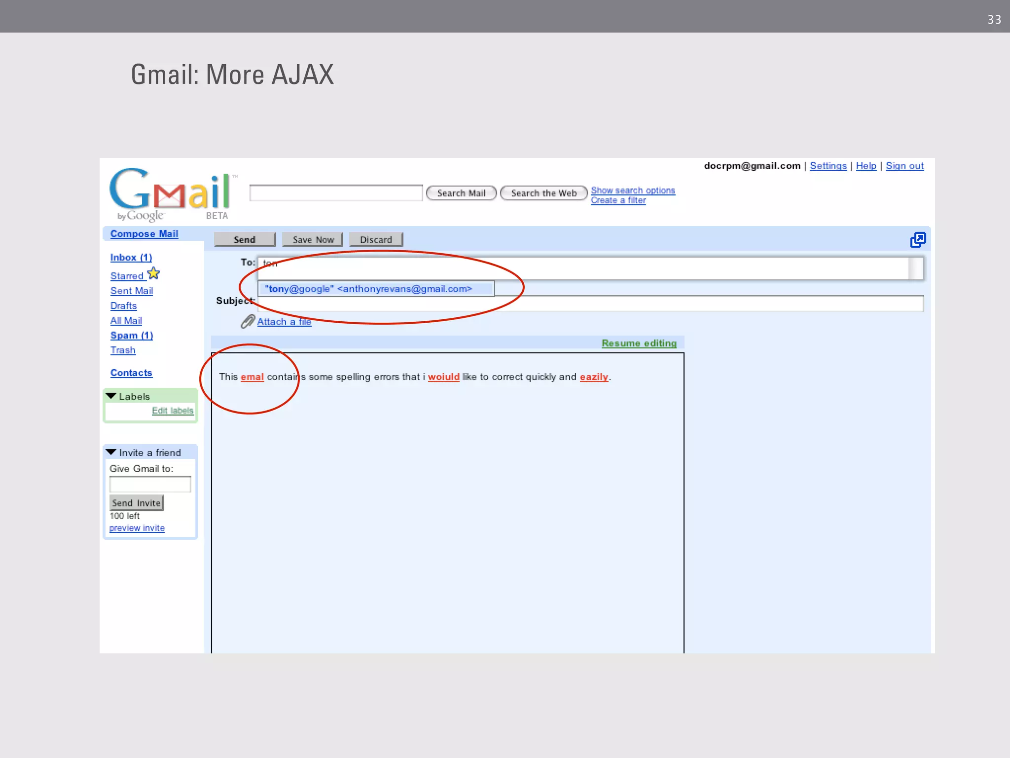The width and height of the screenshot is (1010, 758).
Task: Select tony@google autocomplete suggestion
Action: (376, 289)
